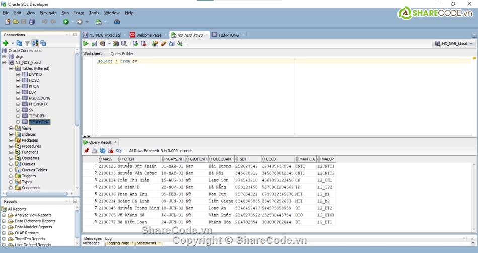Click the filter funnel icon in Connections

[27, 43]
